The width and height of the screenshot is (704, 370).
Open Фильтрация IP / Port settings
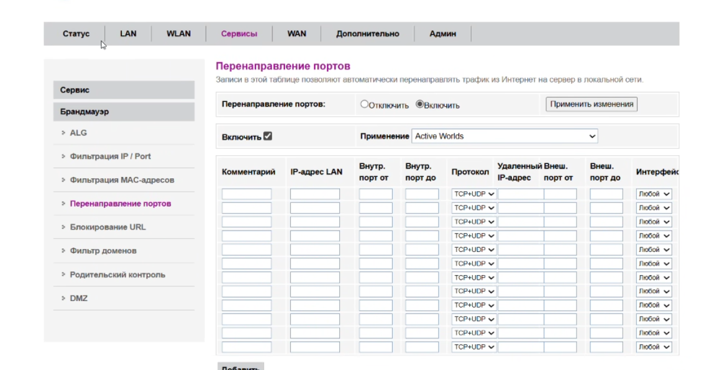pyautogui.click(x=110, y=156)
